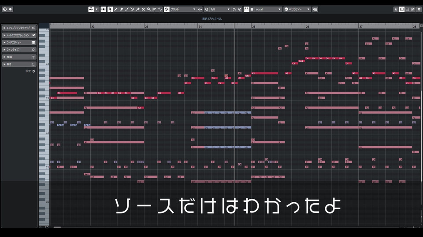
Task: Open inspector 設定 gear
Action: tap(34, 71)
